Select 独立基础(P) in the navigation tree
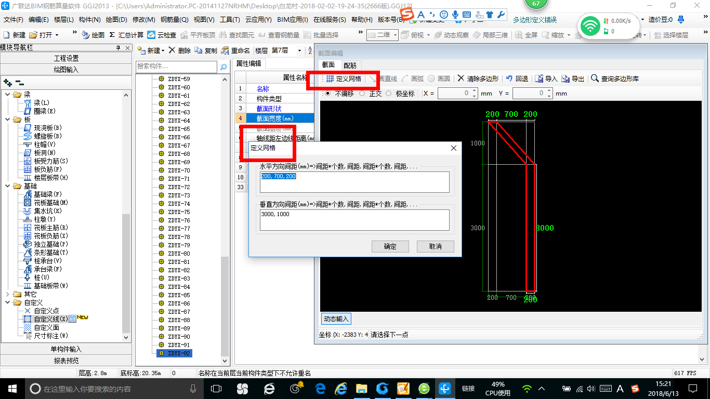The height and width of the screenshot is (399, 710). [x=46, y=244]
